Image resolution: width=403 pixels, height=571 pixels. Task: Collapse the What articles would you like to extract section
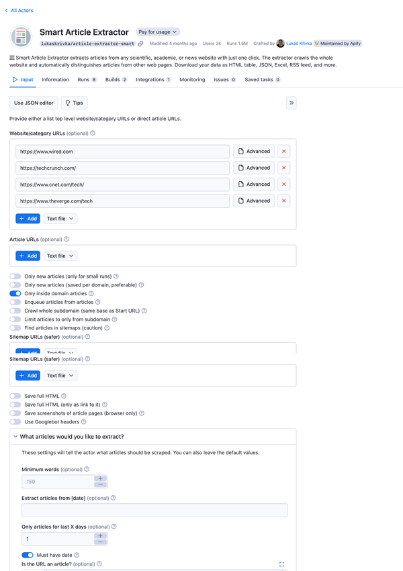[15, 436]
